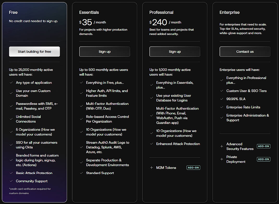Click checkmark beside 'Basic Attack Protection'

coord(11,173)
